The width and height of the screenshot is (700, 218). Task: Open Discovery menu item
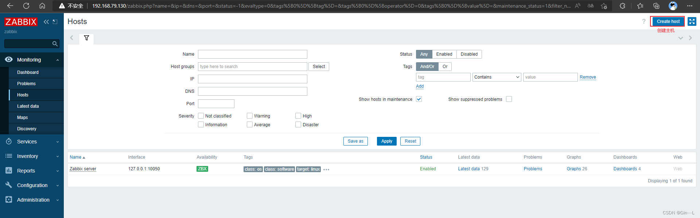(x=36, y=129)
